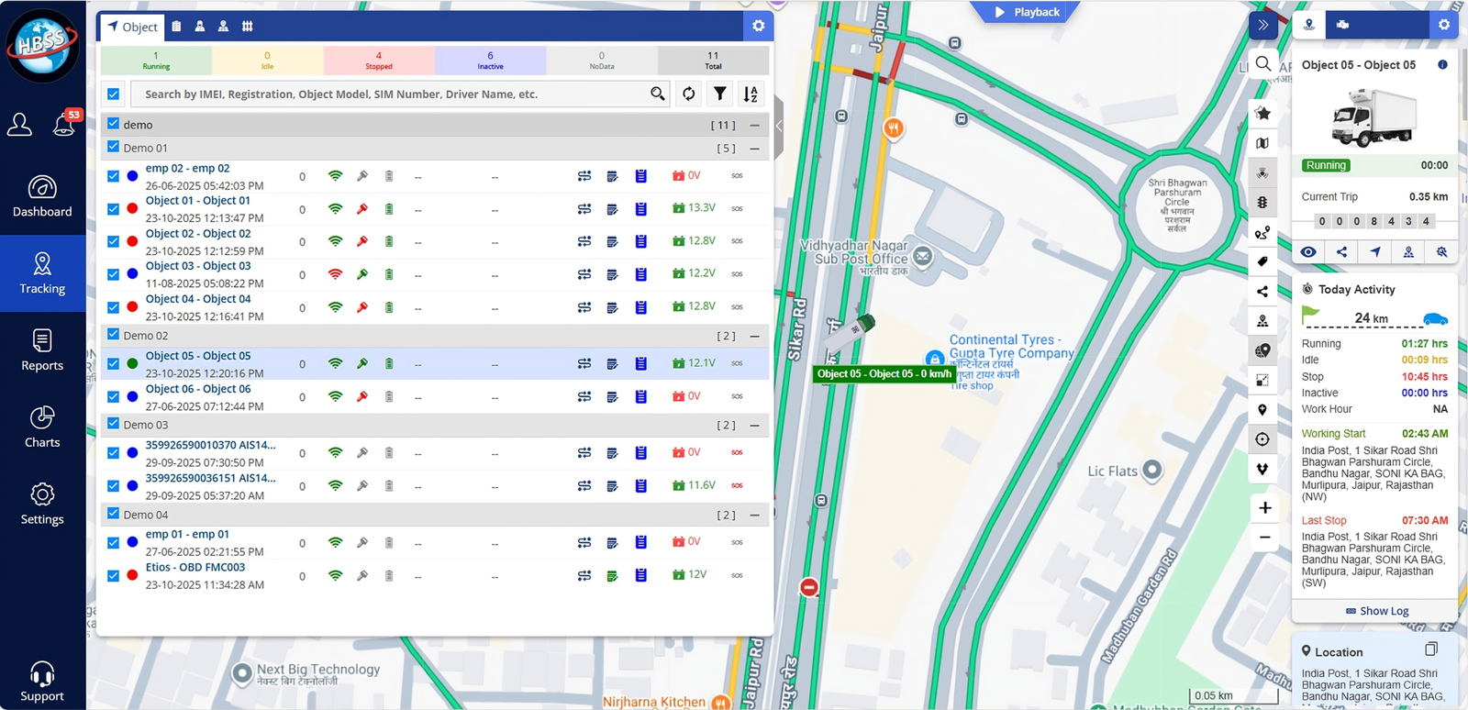
Task: Expand the right panel with double chevron
Action: [x=1263, y=25]
